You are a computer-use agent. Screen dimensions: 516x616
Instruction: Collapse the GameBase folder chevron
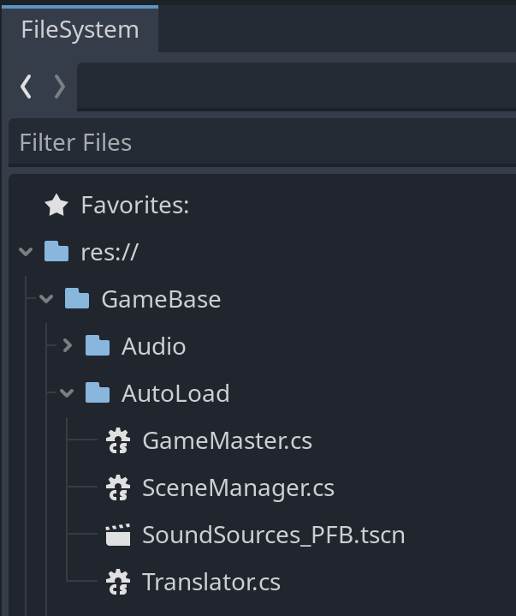point(46,299)
